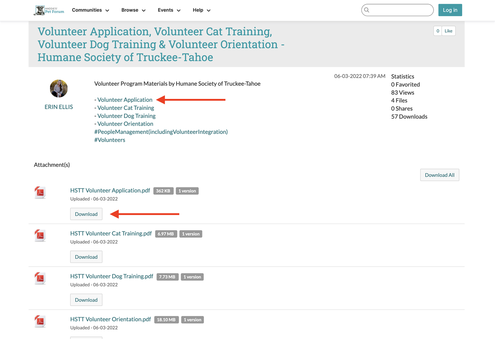The image size is (495, 339).
Task: Click 1 version badge for Volunteer Orientation.pdf
Action: tap(192, 320)
